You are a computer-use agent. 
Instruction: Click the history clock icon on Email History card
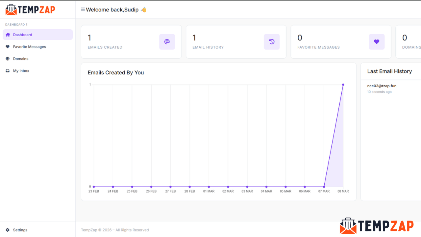[272, 41]
